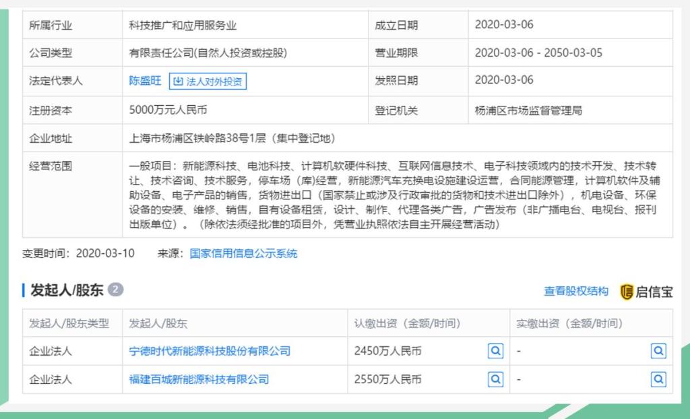Click the 注册资本 label
690x419 pixels.
click(50, 110)
